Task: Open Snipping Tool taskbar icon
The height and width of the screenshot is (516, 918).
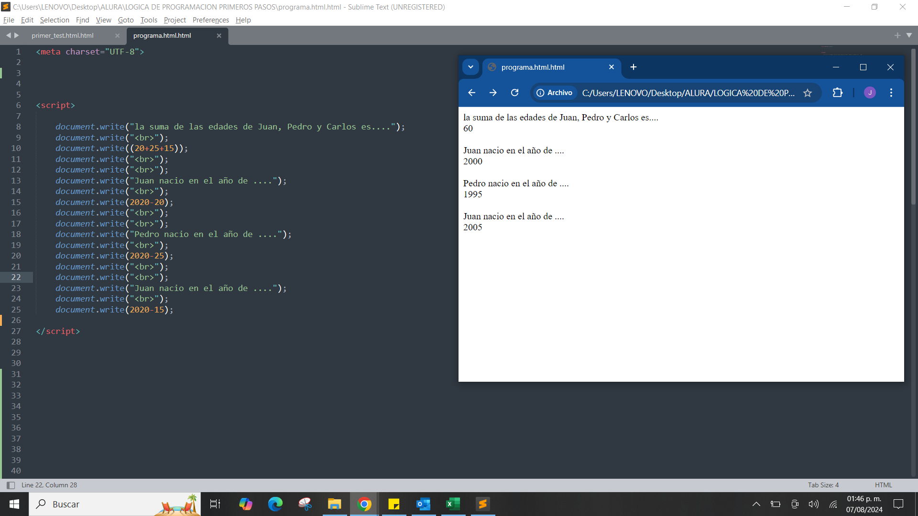Action: coord(305,504)
